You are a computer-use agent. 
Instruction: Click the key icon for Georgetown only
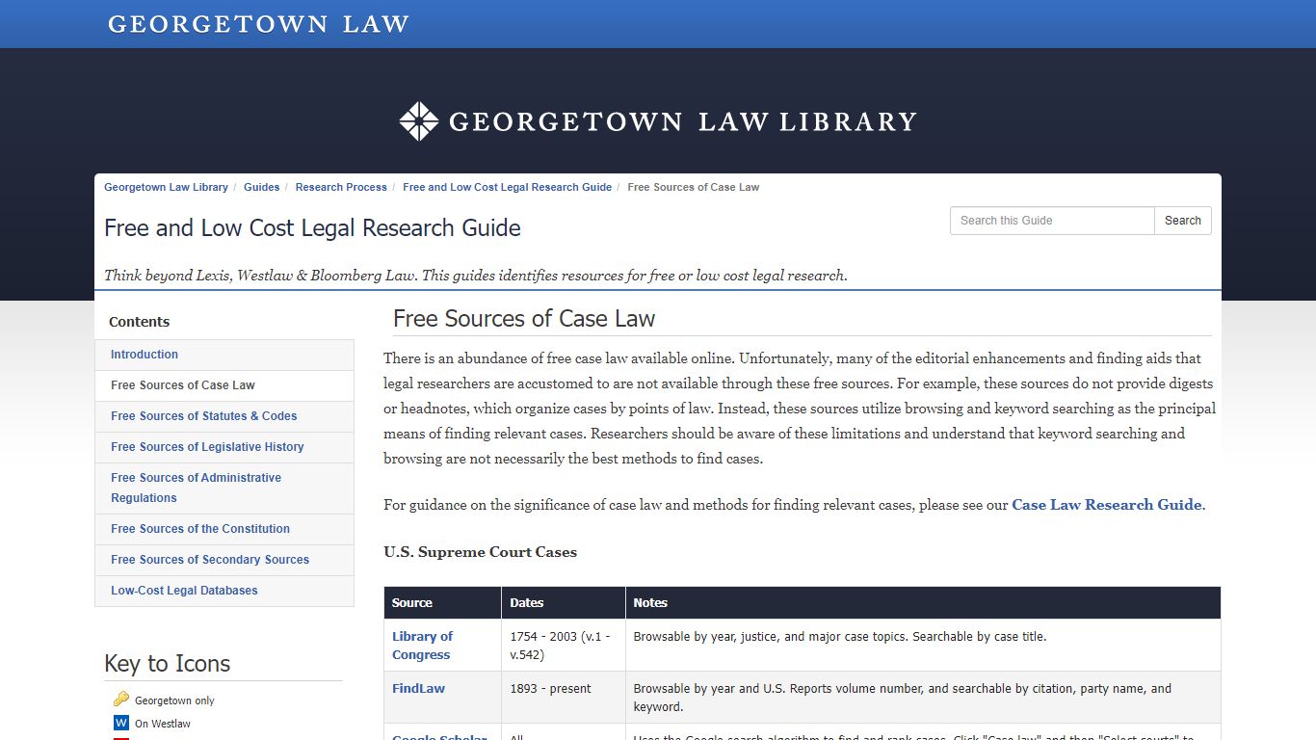[121, 700]
